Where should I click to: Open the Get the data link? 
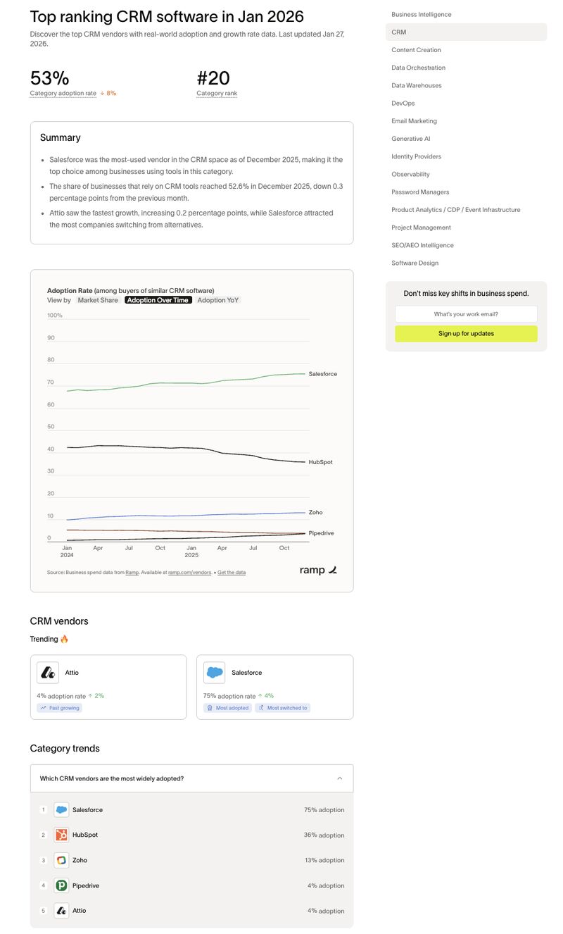click(232, 573)
